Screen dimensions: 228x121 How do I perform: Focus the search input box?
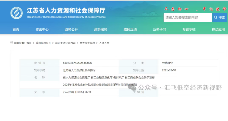tap(187, 17)
